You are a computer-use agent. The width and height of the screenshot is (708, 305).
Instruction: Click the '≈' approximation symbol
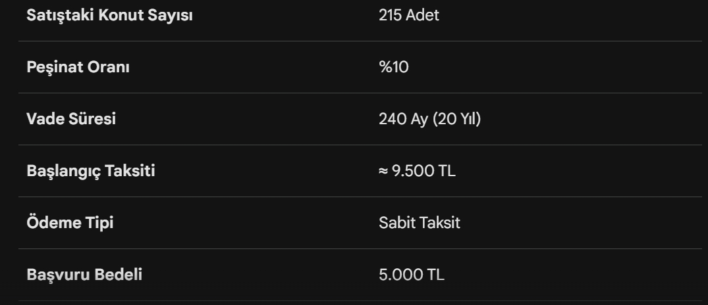[x=383, y=172]
